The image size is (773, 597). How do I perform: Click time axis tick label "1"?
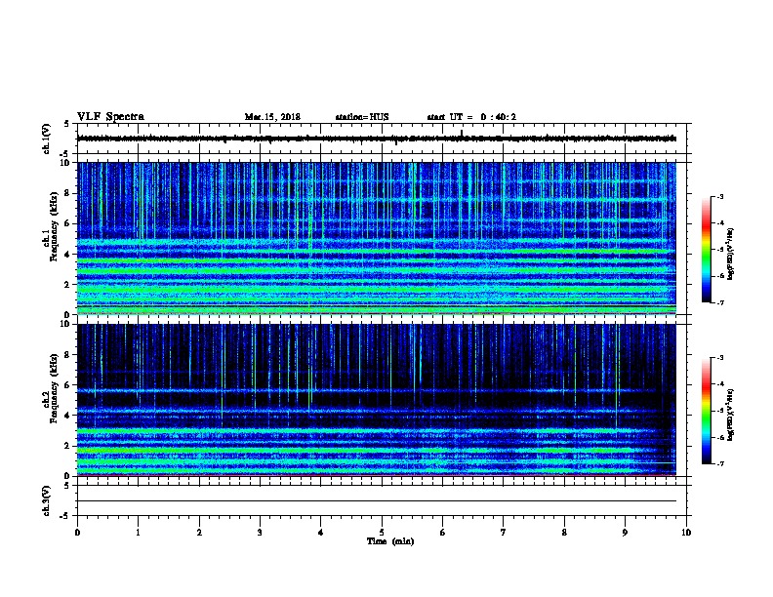point(138,533)
